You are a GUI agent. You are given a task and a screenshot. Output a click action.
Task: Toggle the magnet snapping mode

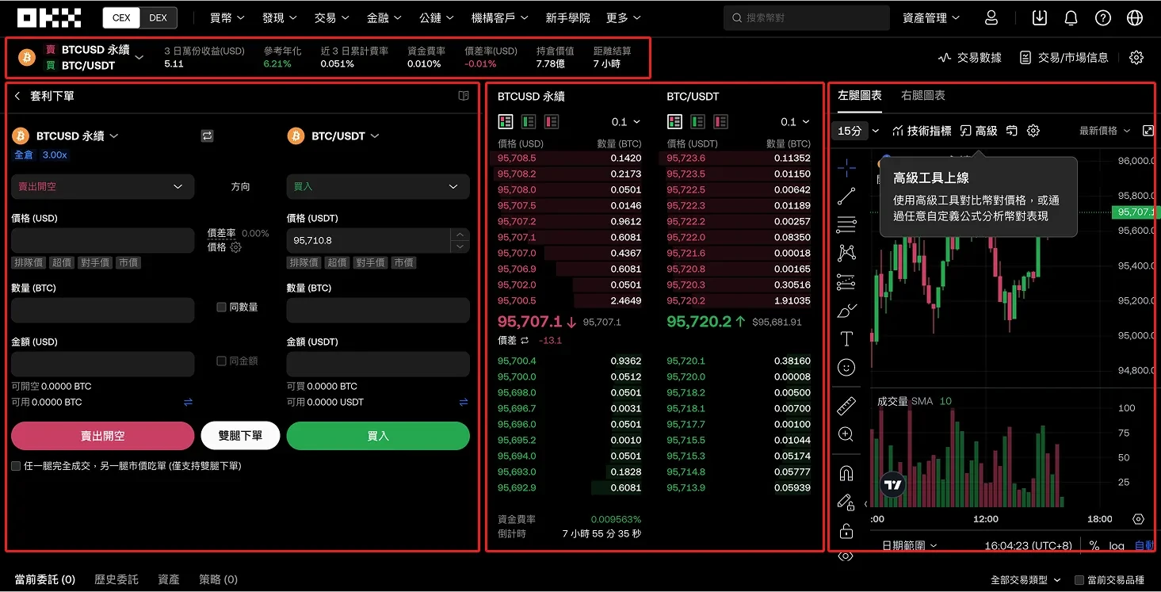846,472
